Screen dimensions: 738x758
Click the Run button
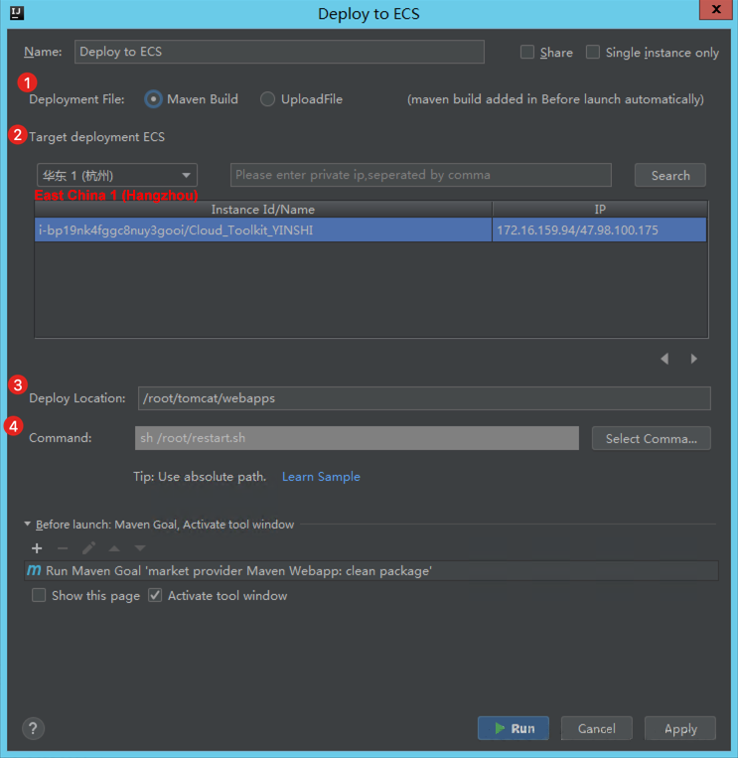click(x=514, y=728)
